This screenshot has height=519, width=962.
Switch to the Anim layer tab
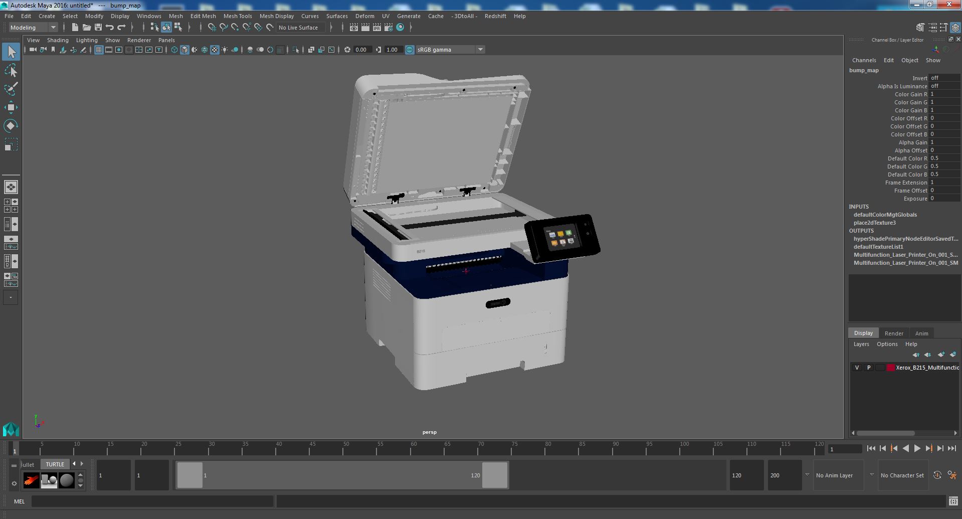click(921, 333)
